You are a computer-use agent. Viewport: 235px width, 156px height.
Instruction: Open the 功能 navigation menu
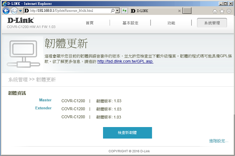(x=171, y=23)
